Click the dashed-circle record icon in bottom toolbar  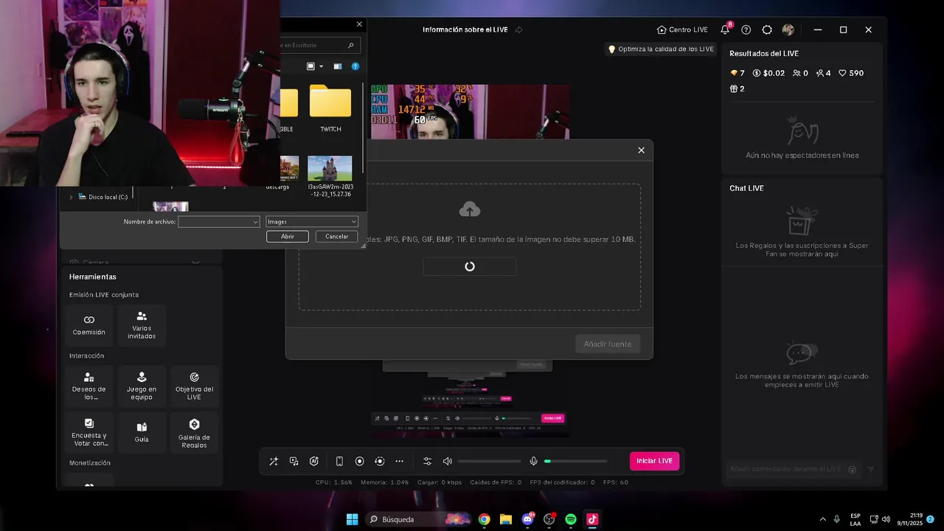tap(380, 462)
